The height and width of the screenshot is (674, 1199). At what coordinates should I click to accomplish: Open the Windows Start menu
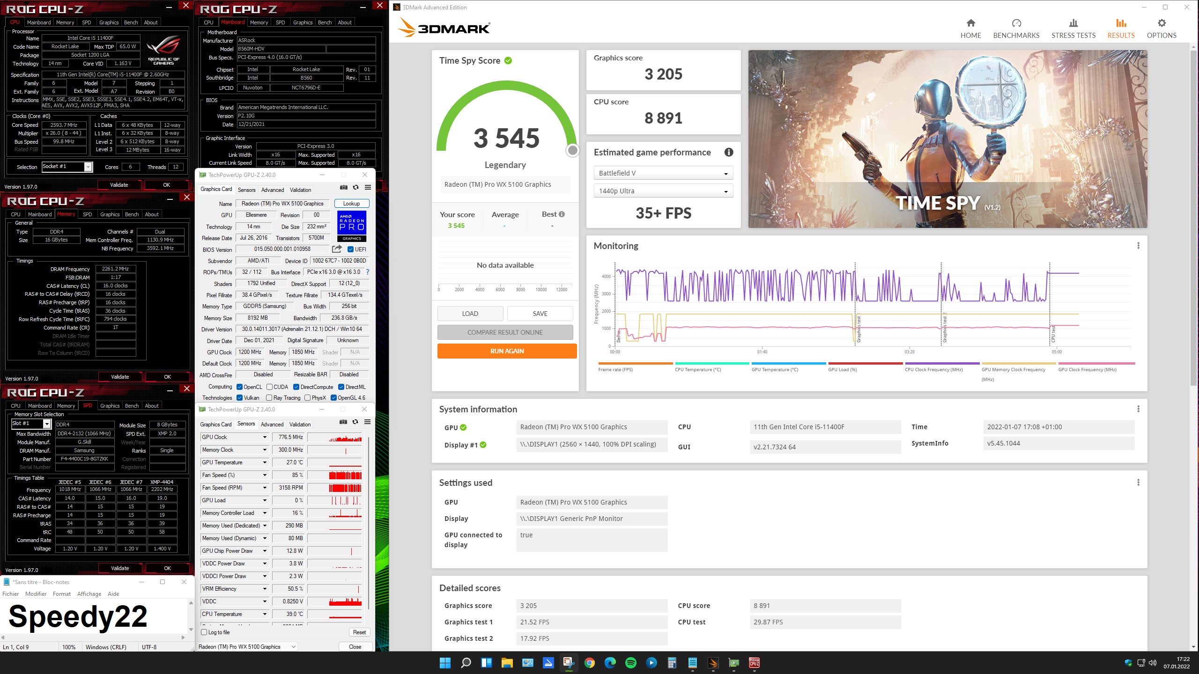tap(445, 663)
